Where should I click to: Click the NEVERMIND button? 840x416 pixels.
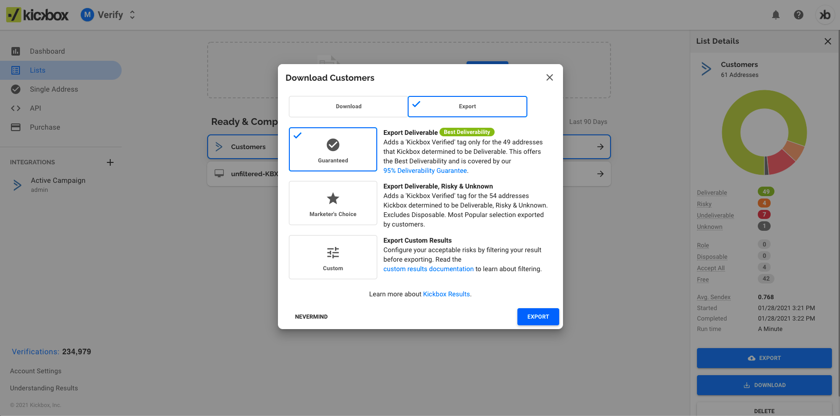coord(311,317)
